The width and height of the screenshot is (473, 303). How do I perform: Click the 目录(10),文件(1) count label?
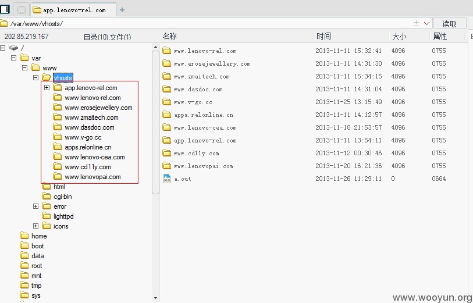point(108,37)
